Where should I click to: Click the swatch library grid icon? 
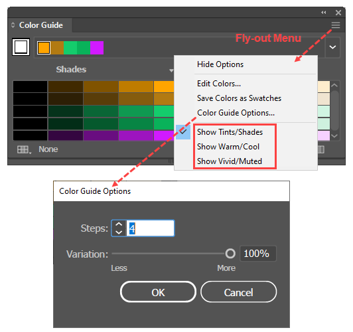click(x=24, y=149)
